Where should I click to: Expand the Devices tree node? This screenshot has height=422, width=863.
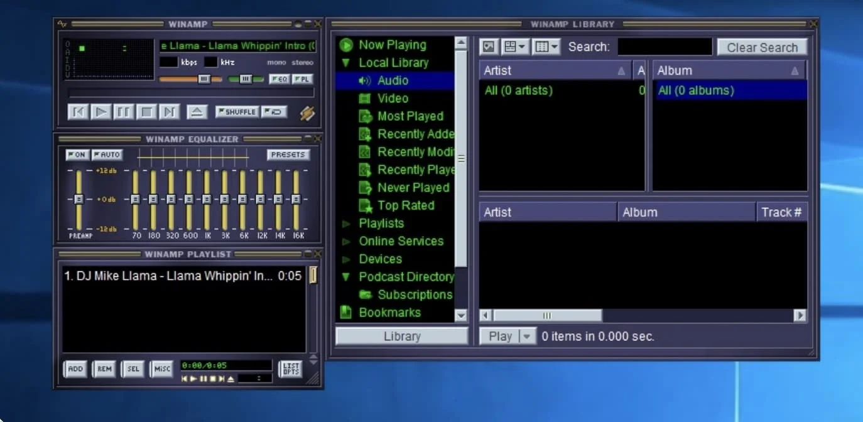click(x=346, y=259)
